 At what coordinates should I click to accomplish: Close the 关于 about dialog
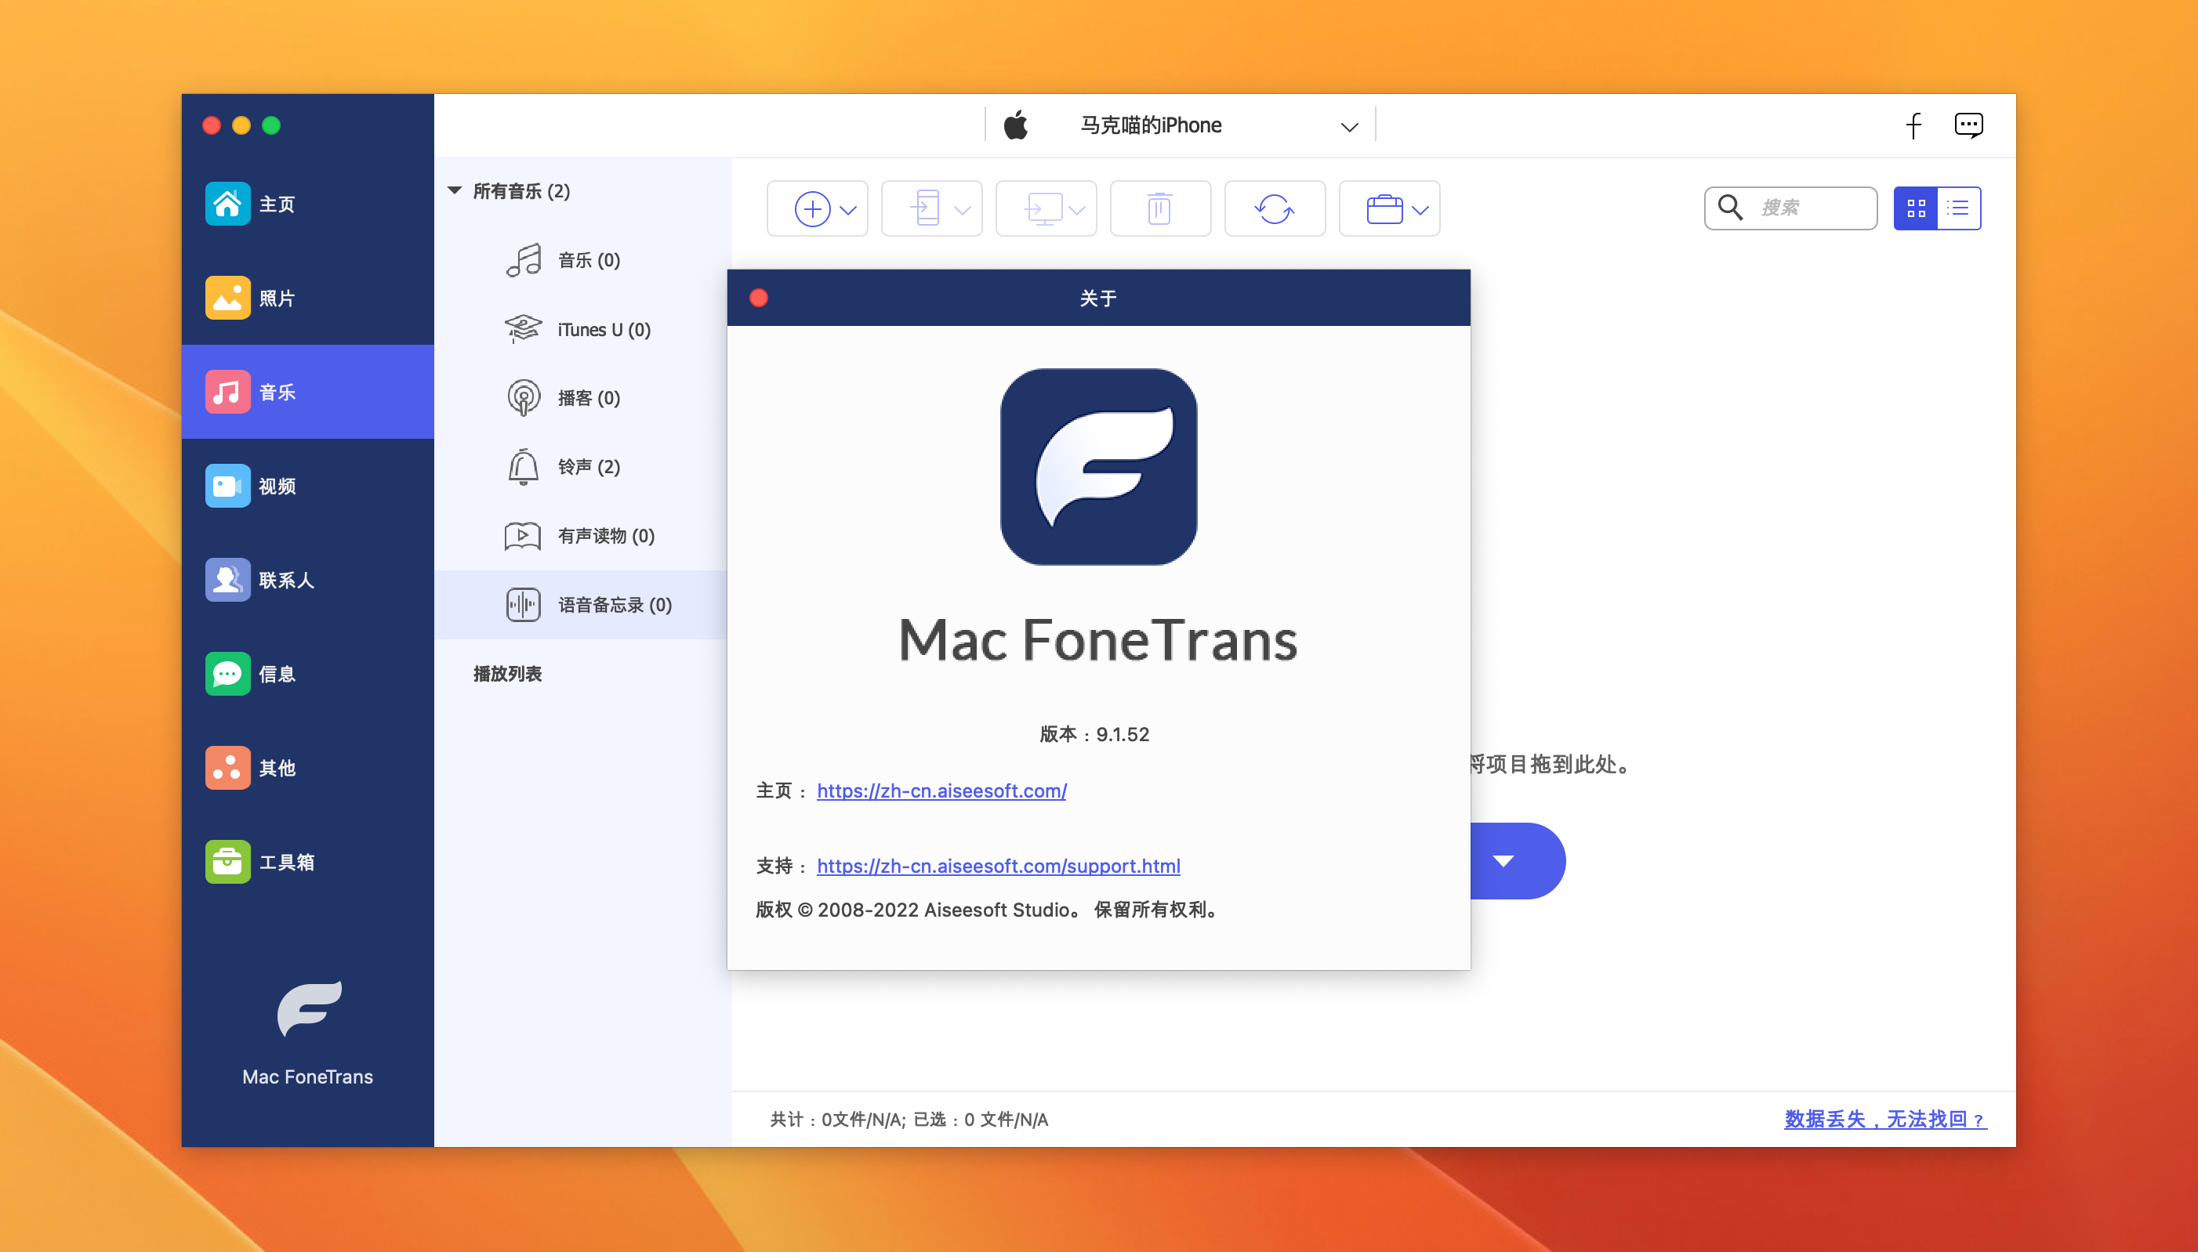pos(759,298)
